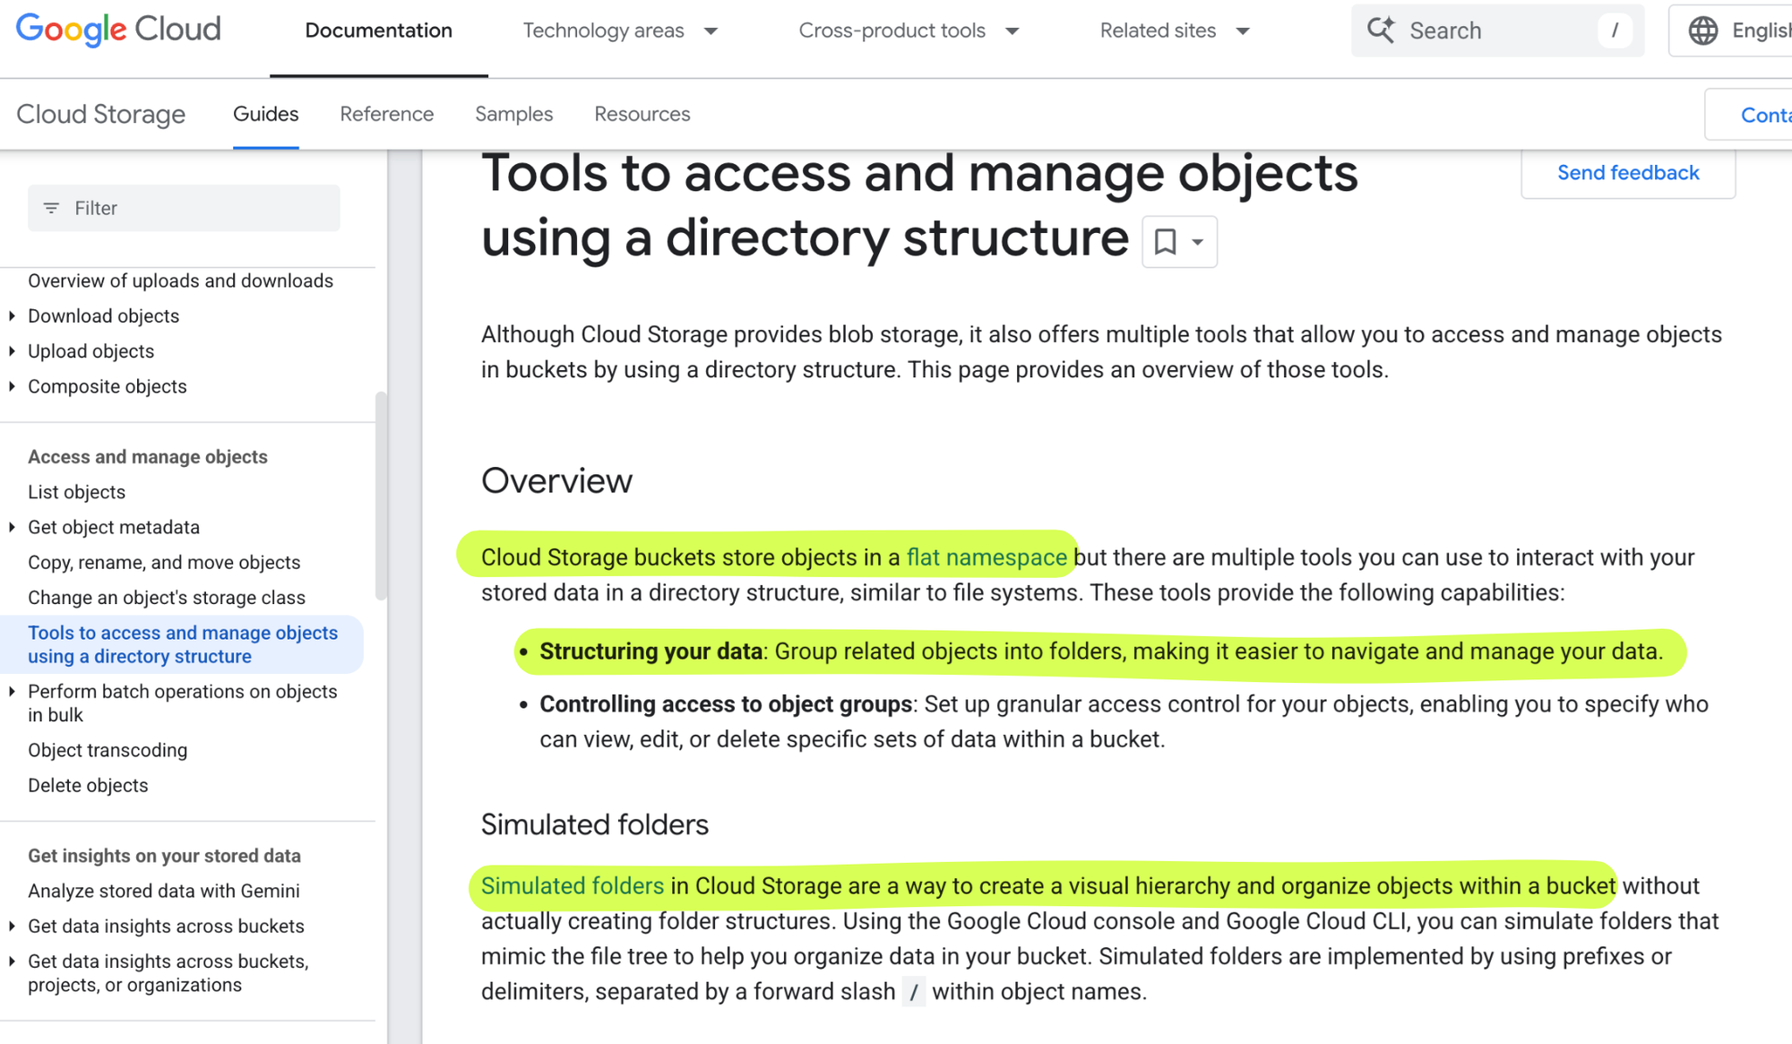Switch to the Guides tab
The height and width of the screenshot is (1044, 1792).
click(x=265, y=114)
